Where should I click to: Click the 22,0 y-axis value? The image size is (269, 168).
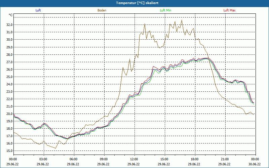(9, 99)
